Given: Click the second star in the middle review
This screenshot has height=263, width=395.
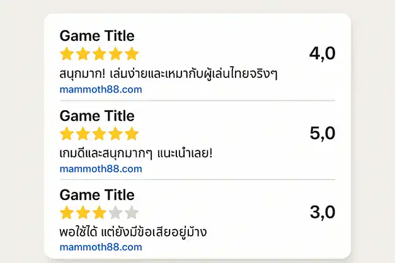Looking at the screenshot, I should (83, 133).
